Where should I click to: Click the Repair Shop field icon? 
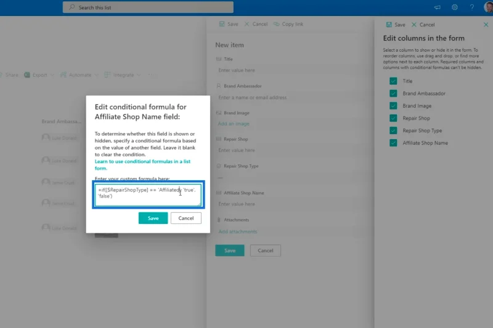click(x=219, y=139)
